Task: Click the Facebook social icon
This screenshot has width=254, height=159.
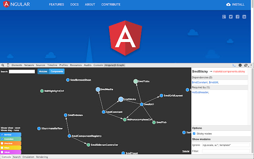Action: tap(237, 17)
